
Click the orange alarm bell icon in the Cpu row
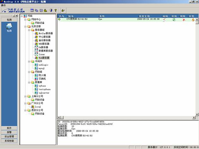click(x=193, y=20)
